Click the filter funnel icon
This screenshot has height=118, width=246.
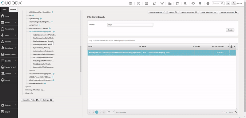pyautogui.click(x=162, y=3)
